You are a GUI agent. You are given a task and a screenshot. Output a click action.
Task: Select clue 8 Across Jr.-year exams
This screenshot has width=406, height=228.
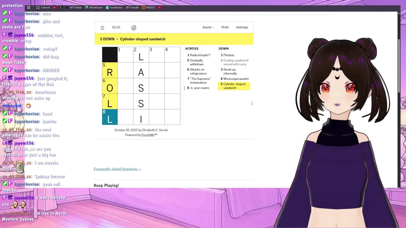pos(198,88)
